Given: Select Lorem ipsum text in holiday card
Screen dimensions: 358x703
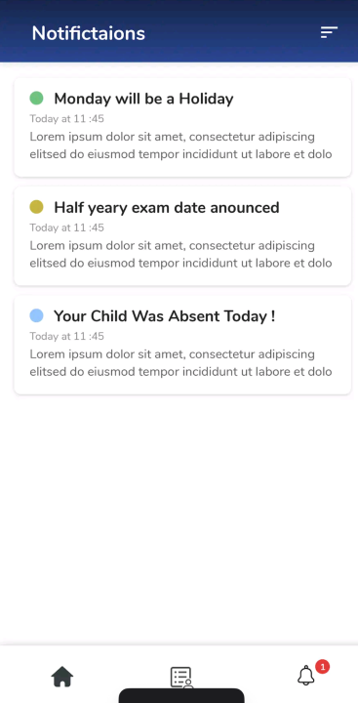Looking at the screenshot, I should [x=181, y=145].
